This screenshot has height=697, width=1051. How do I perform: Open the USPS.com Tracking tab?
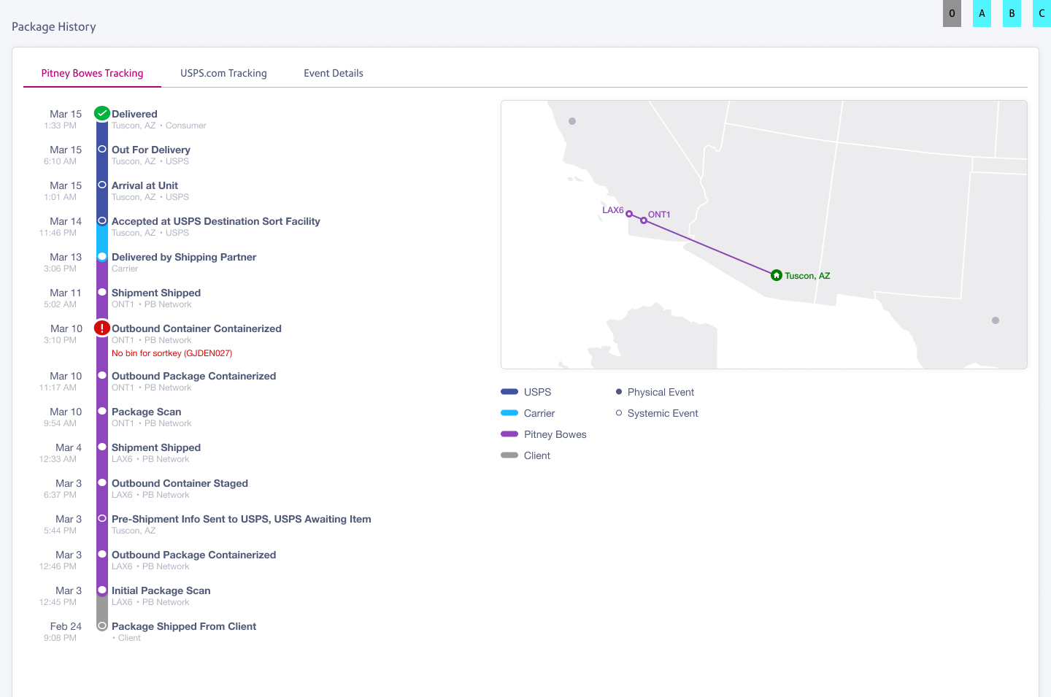point(223,73)
